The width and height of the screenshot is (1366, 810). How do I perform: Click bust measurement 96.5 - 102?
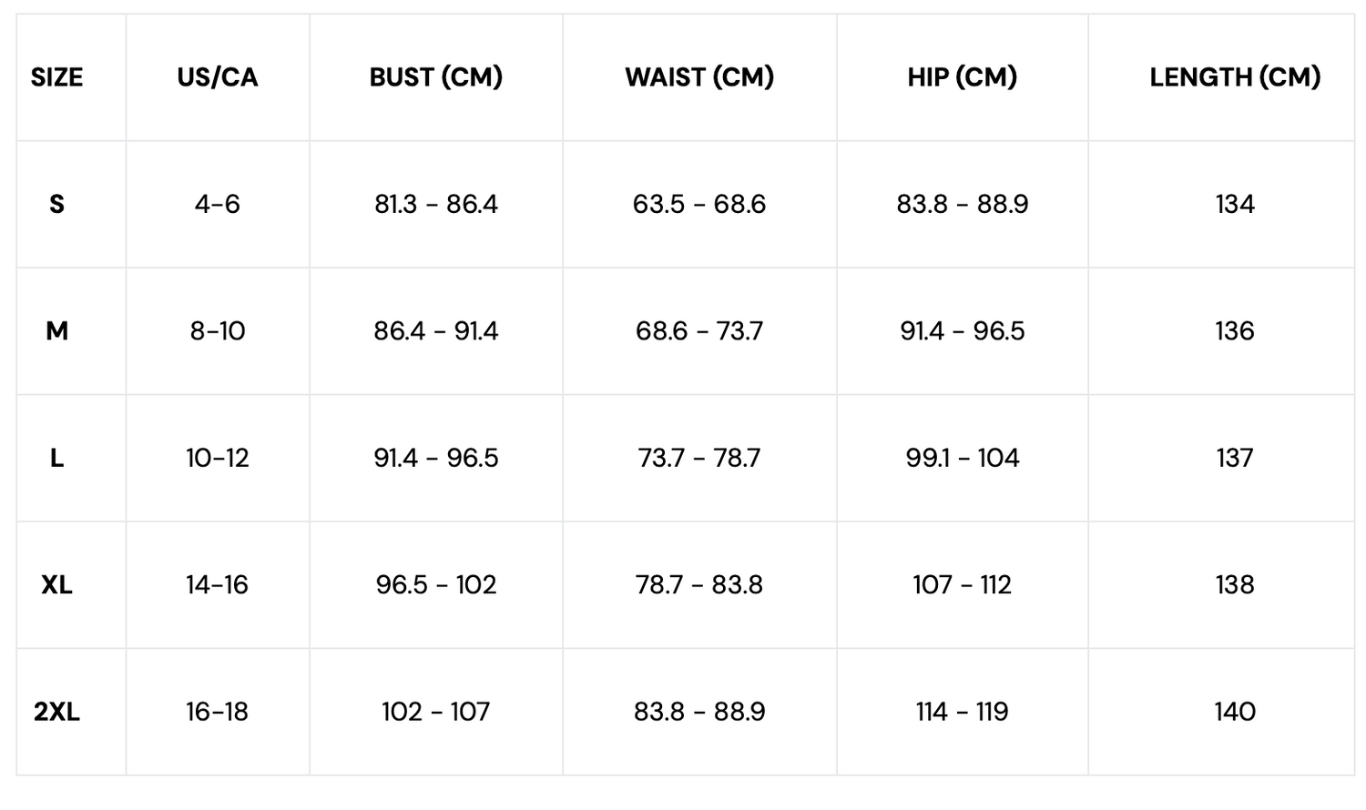(x=435, y=584)
